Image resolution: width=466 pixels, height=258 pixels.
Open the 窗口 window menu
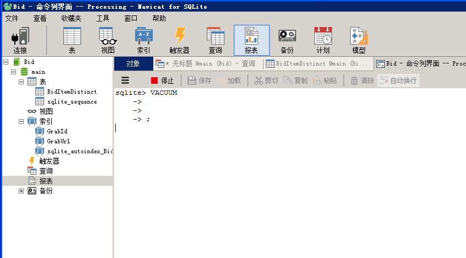[131, 18]
